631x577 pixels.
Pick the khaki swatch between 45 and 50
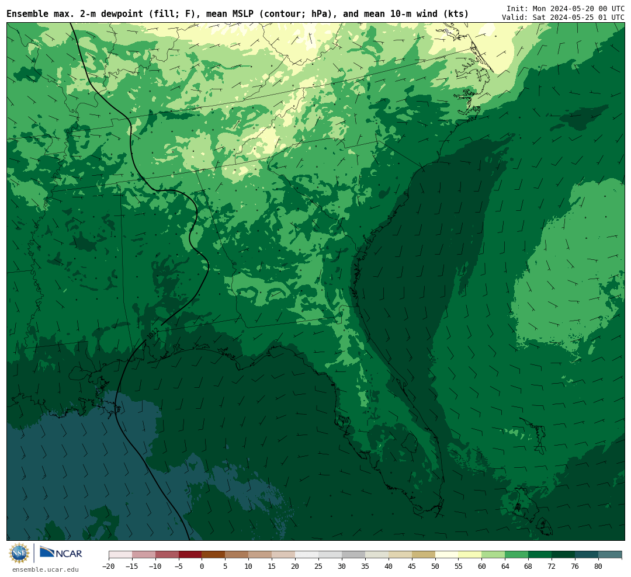pyautogui.click(x=424, y=554)
